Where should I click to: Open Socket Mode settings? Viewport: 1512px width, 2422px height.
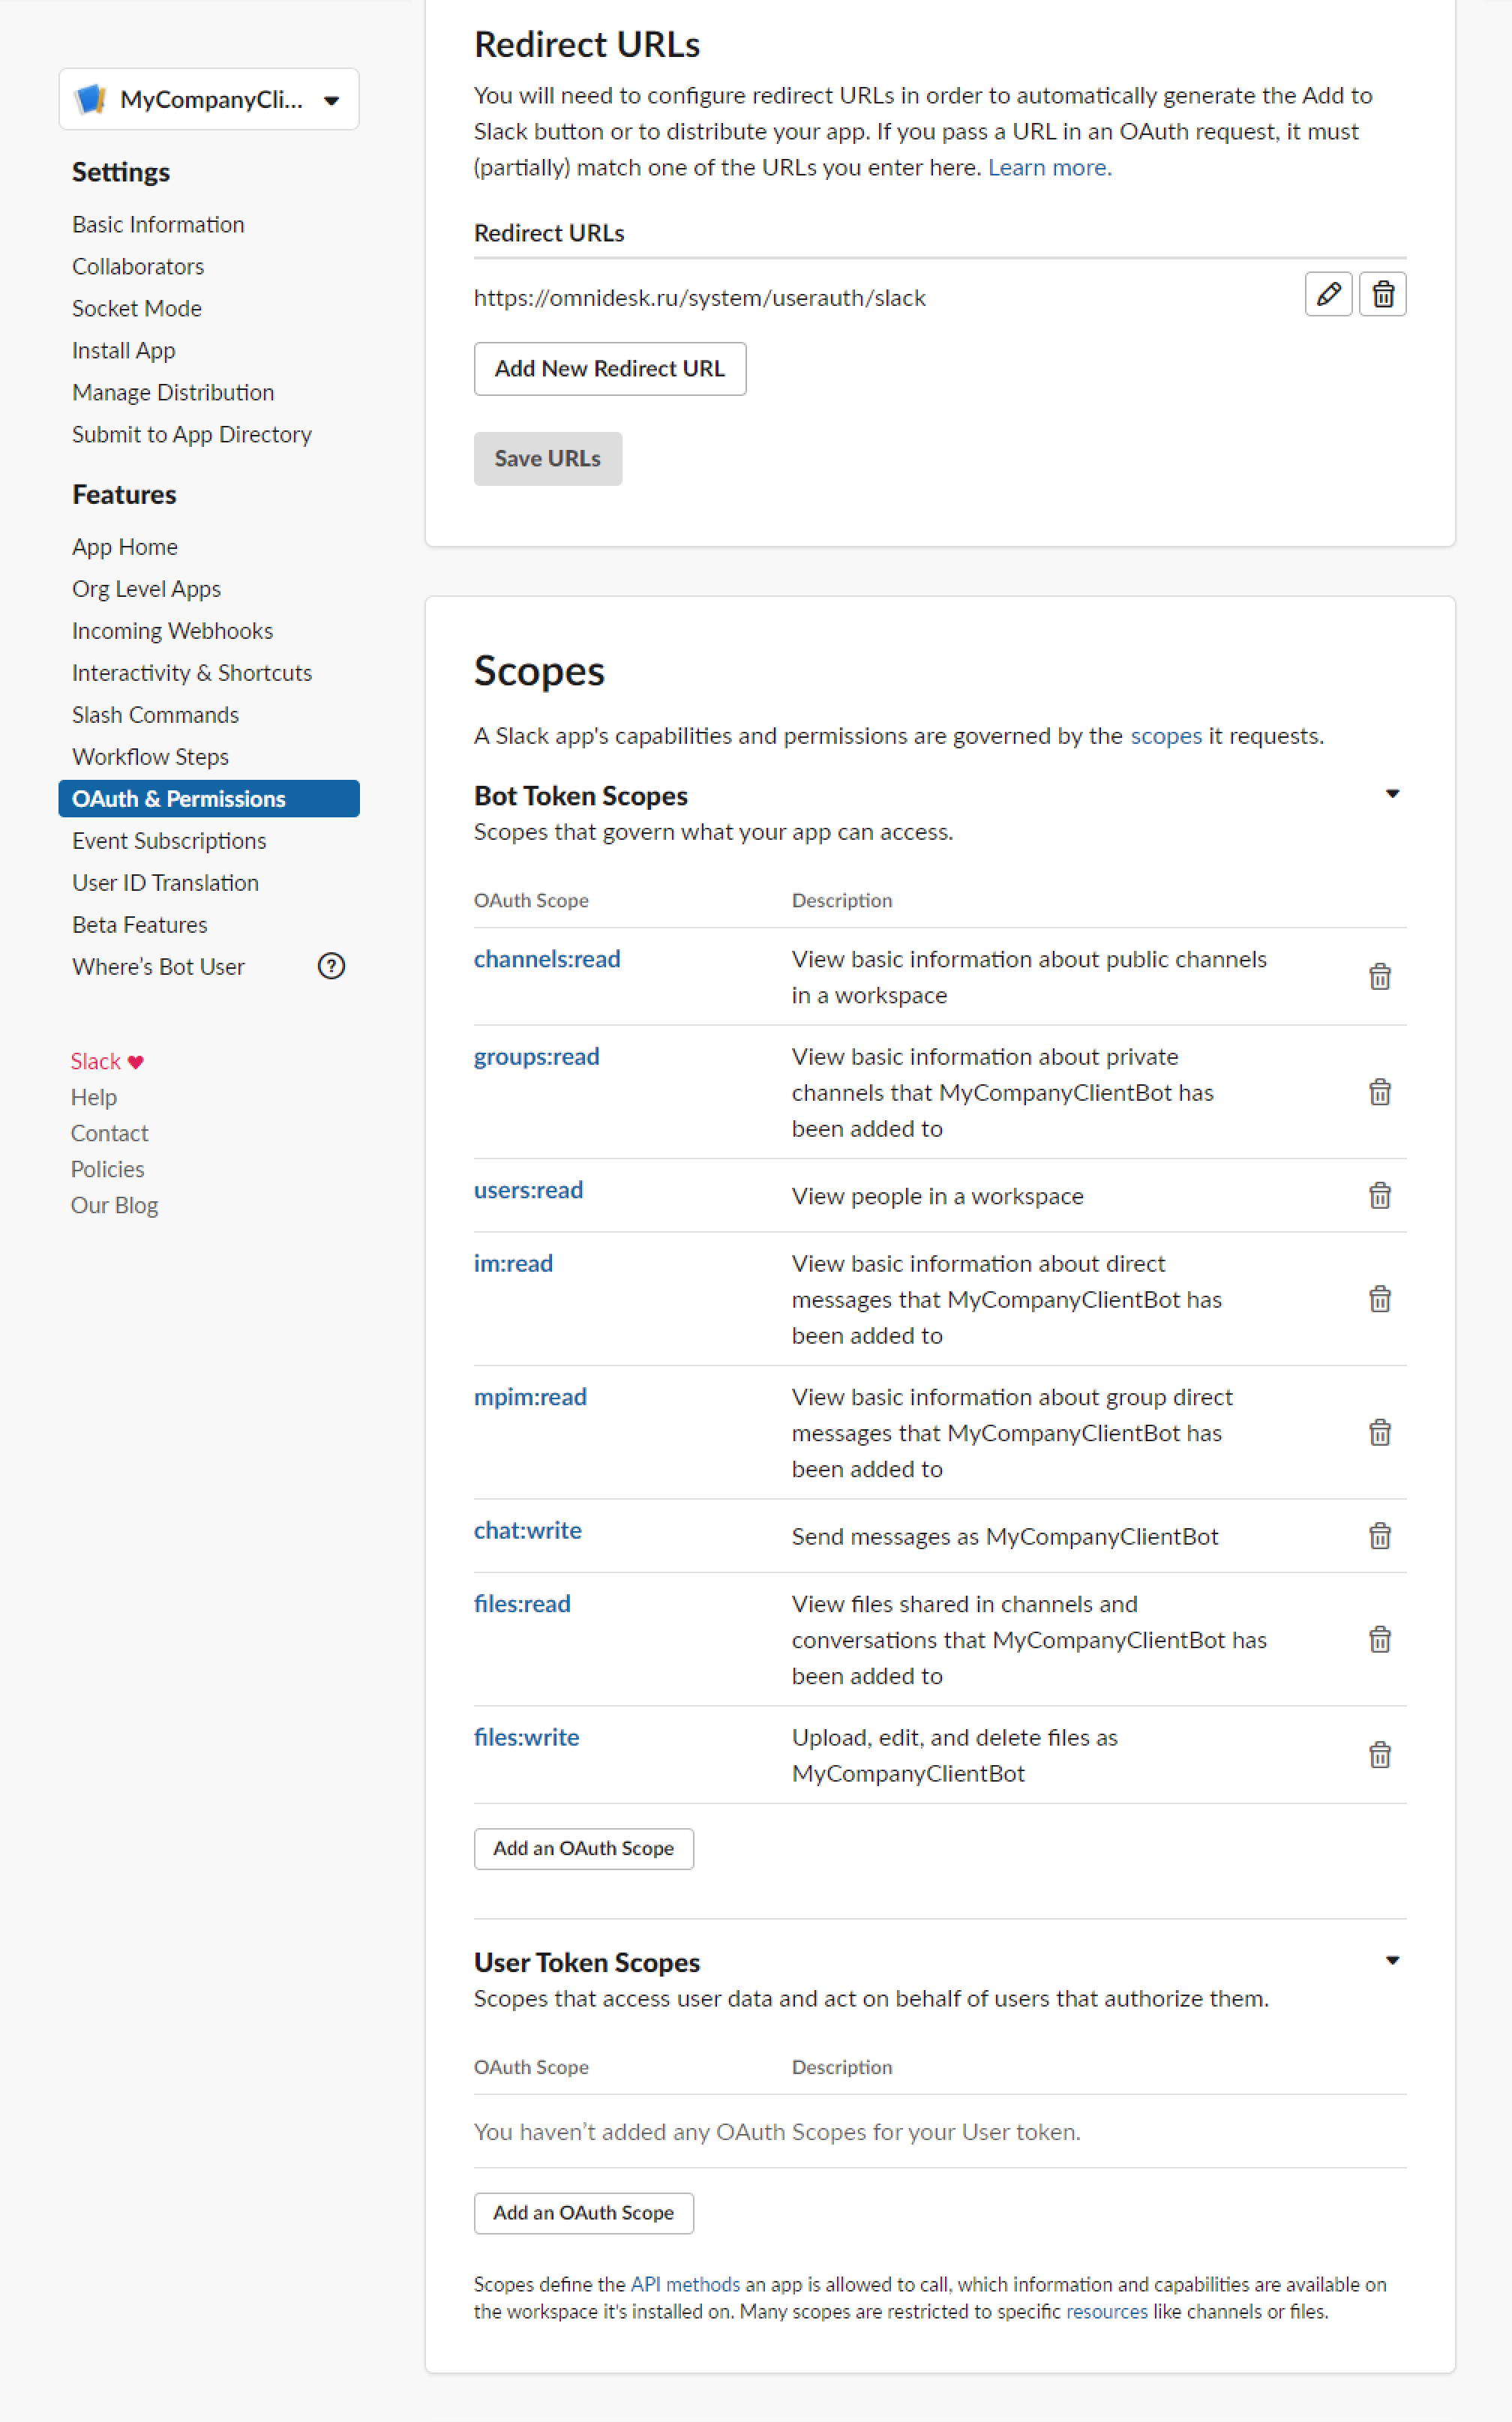137,308
